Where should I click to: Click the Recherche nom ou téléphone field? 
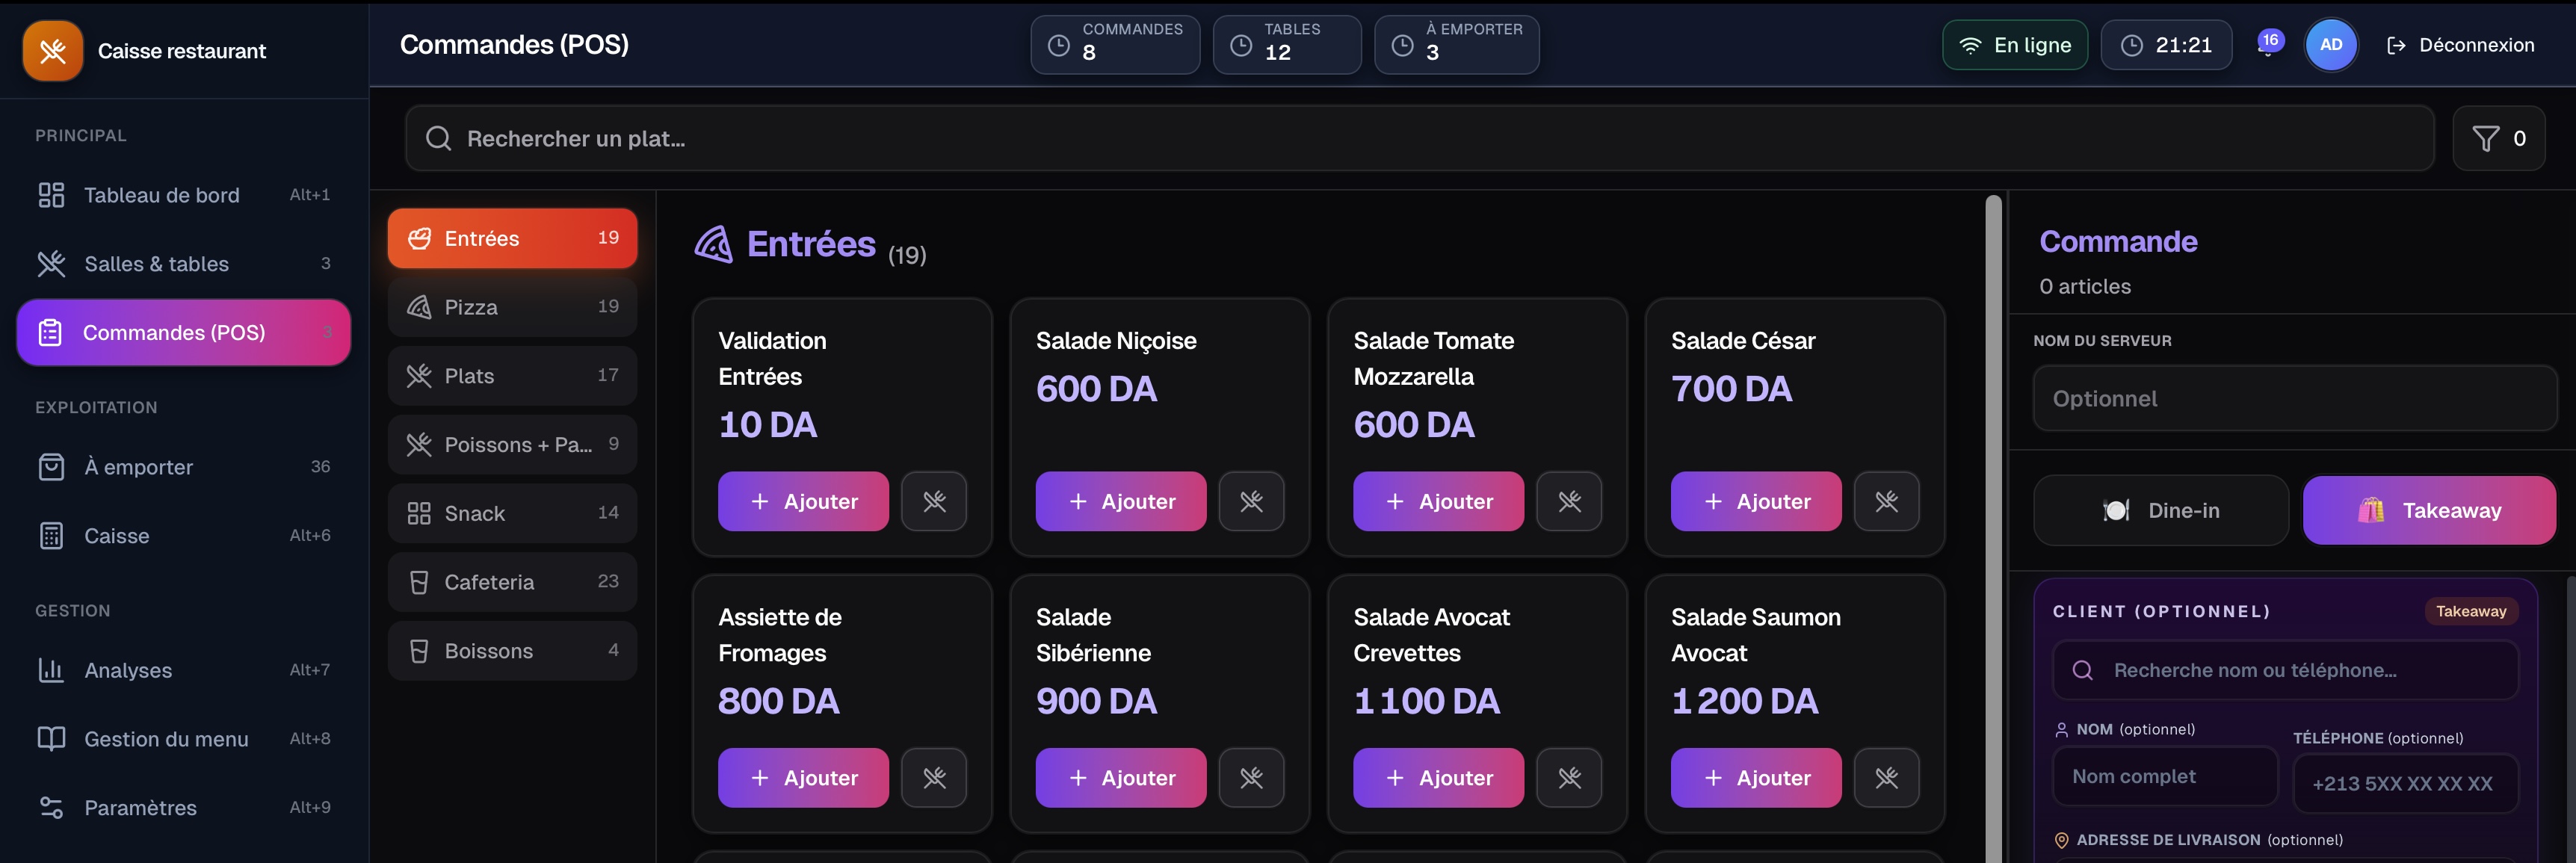[x=2285, y=670]
